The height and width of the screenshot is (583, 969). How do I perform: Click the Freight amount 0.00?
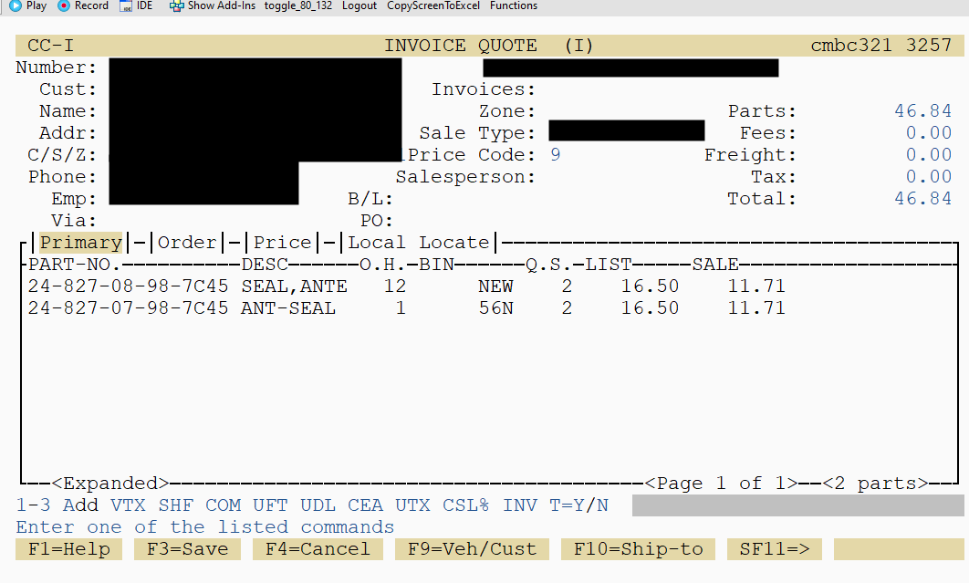928,154
